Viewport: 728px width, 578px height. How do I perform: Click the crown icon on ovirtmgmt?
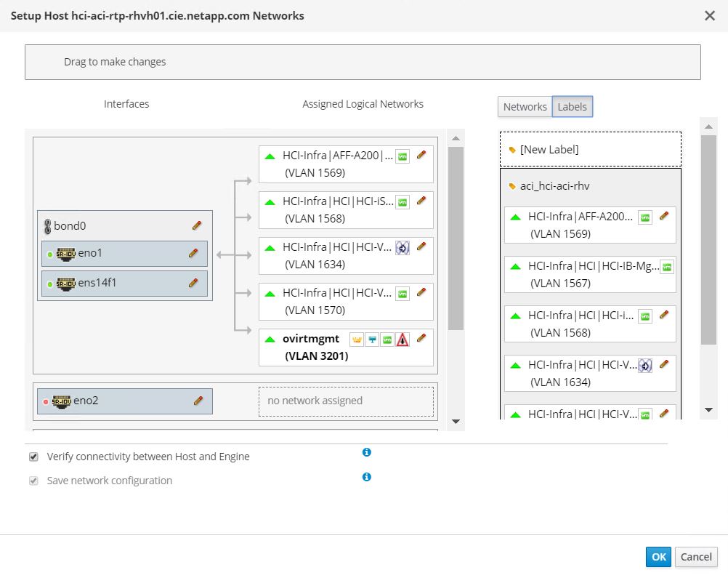pyautogui.click(x=356, y=340)
